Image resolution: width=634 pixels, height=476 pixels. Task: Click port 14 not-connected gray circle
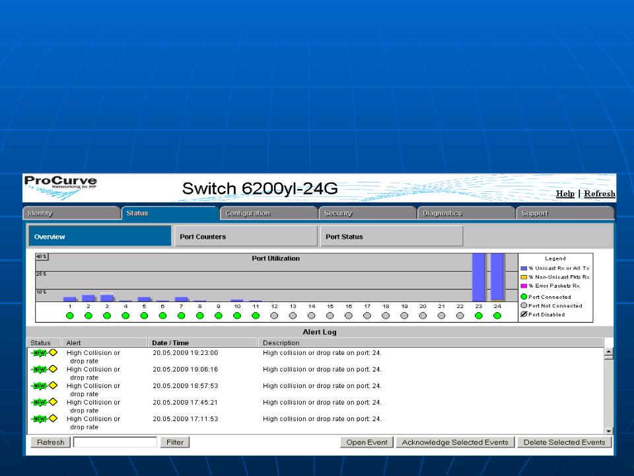[311, 316]
